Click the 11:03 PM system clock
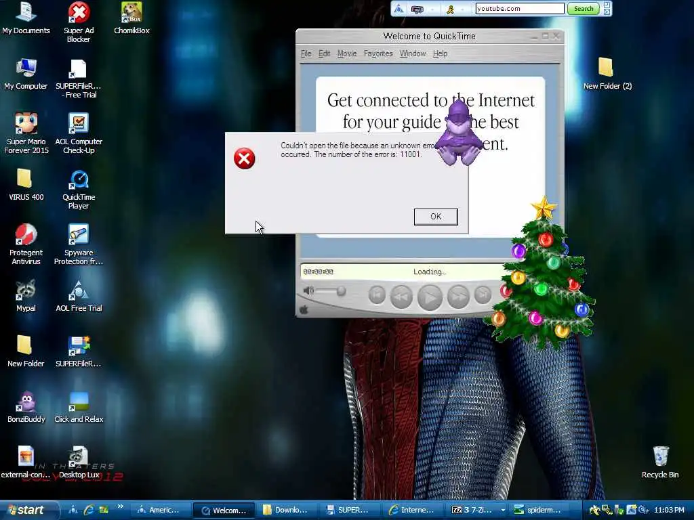The image size is (694, 520). point(669,510)
